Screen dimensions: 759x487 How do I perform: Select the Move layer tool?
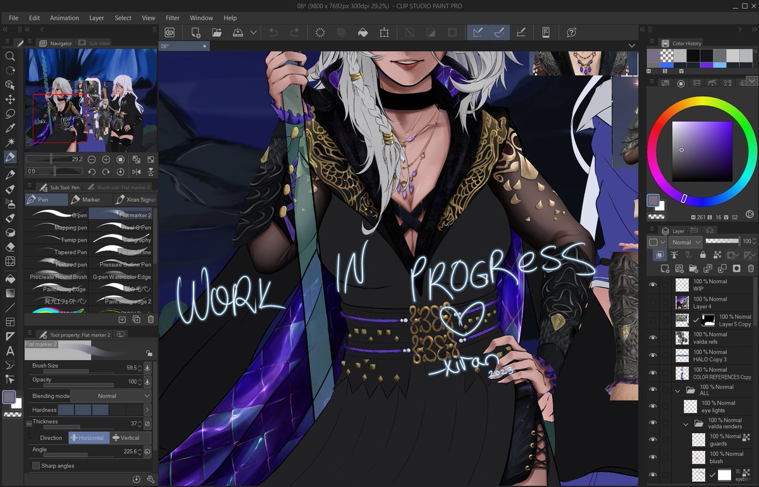click(10, 99)
